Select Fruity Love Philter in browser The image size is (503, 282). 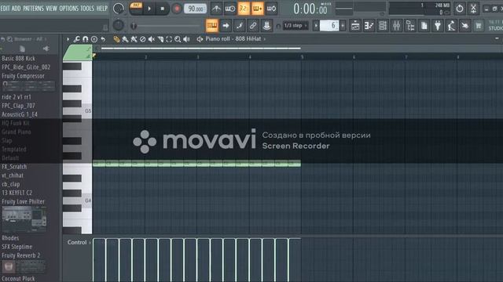(x=23, y=201)
